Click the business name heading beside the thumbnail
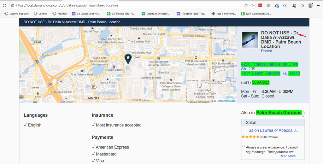The height and width of the screenshot is (164, 323). click(x=281, y=39)
